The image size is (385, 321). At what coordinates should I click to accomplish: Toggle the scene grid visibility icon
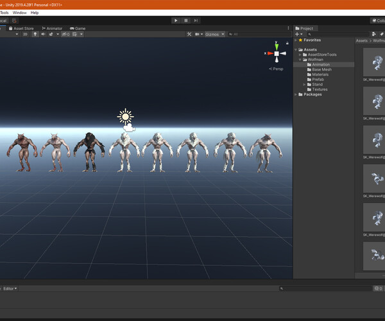(74, 34)
